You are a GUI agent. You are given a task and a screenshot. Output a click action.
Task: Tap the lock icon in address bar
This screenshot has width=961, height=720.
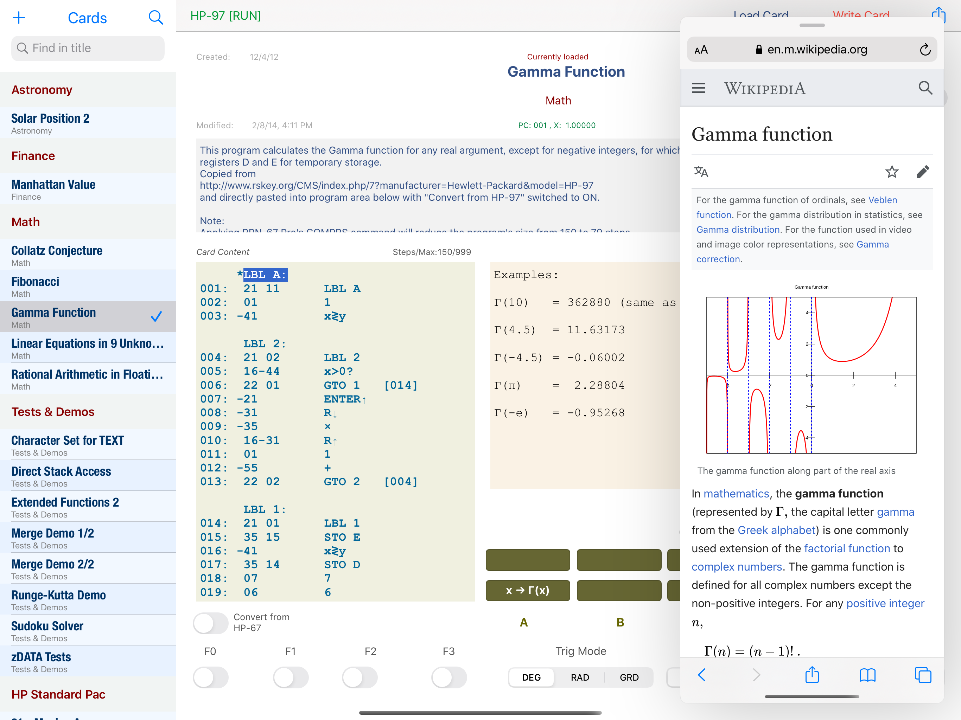coord(758,50)
